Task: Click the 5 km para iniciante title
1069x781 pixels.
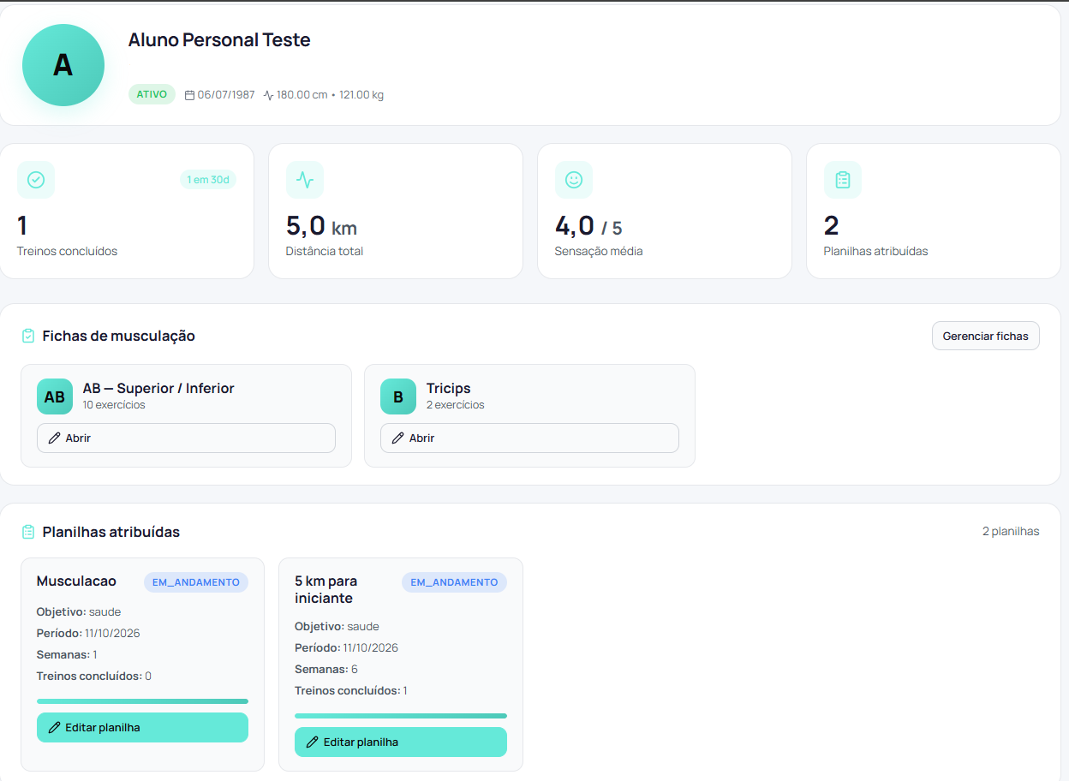Action: point(326,589)
